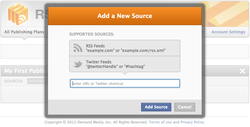Cancel the Add a New Source dialog
The image size is (250, 127).
(x=185, y=107)
